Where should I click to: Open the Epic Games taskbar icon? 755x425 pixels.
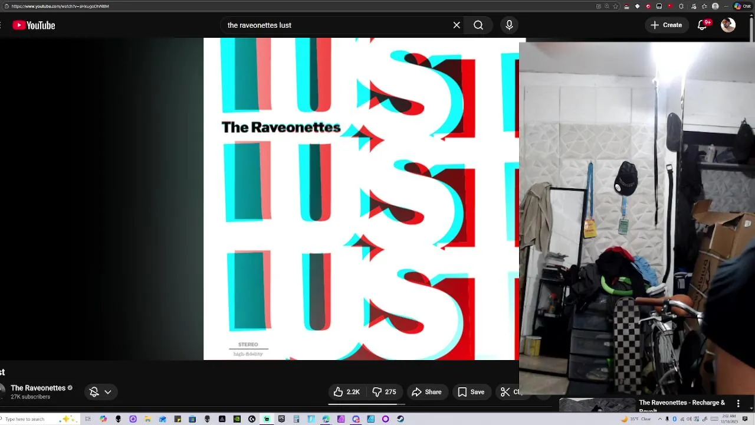tap(281, 419)
